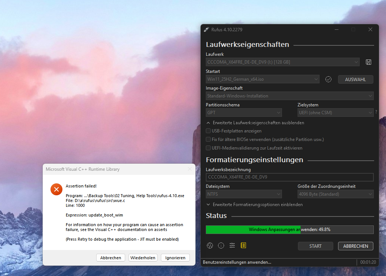Open the Startart dropdown showing Win11_25H2_German_x64.iso
The height and width of the screenshot is (276, 386).
(x=262, y=79)
